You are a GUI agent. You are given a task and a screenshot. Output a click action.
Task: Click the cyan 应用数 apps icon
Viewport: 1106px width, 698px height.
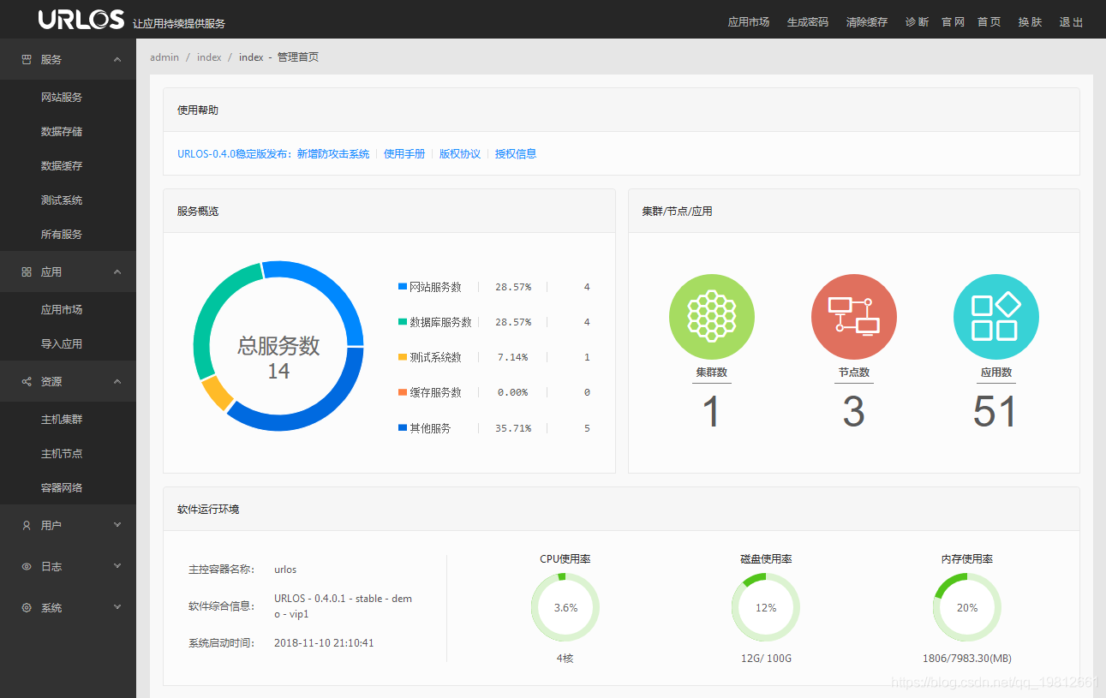[x=996, y=317]
